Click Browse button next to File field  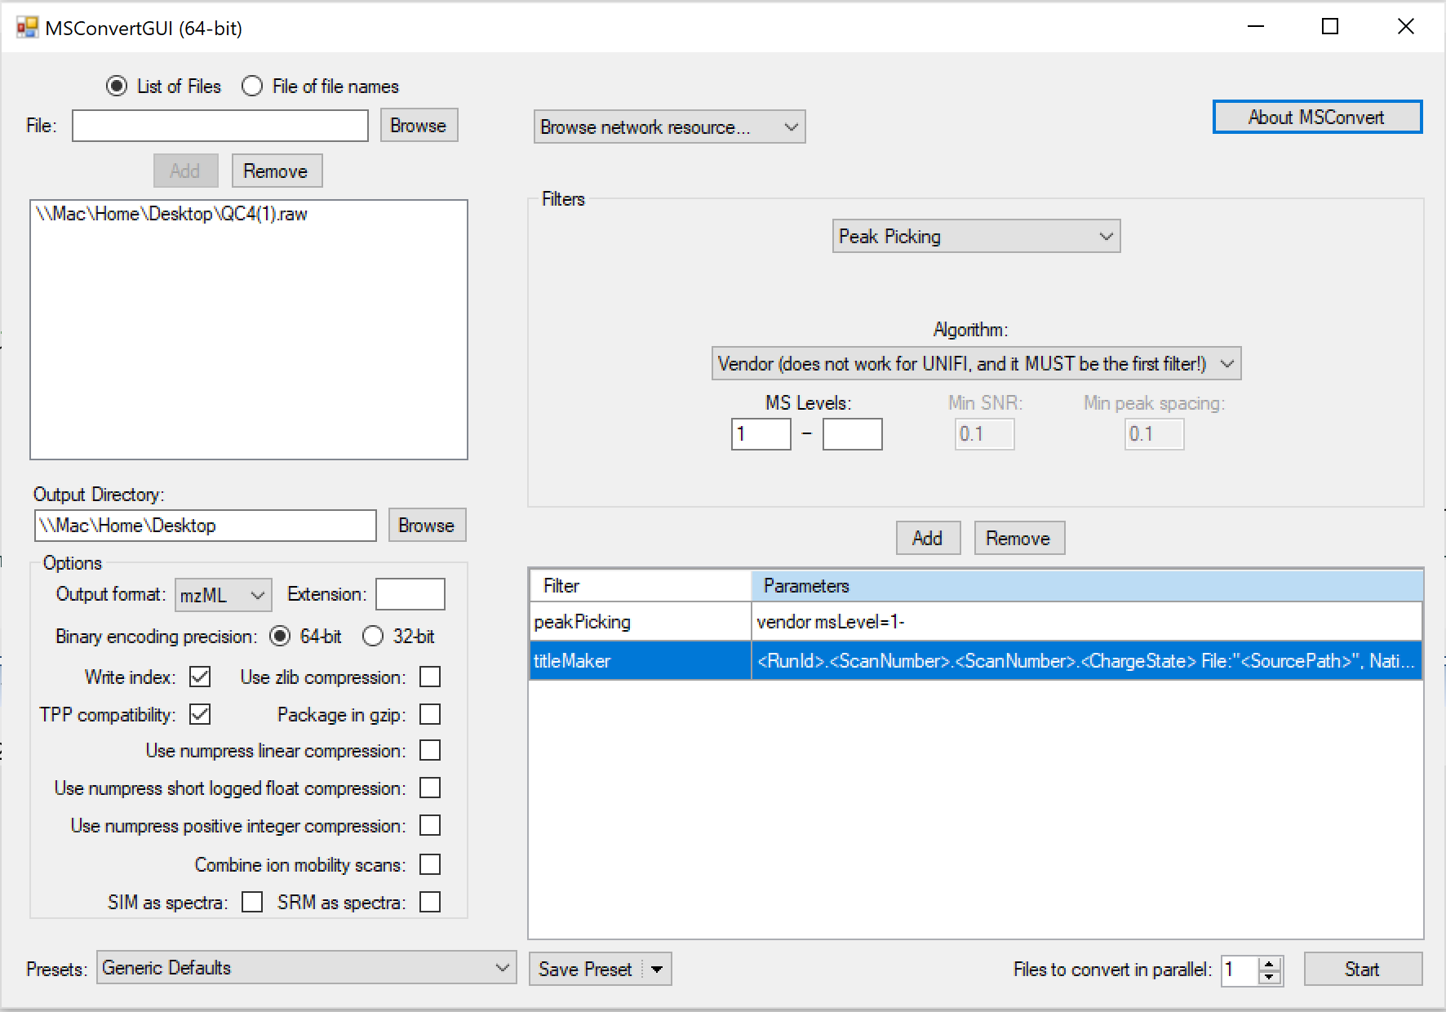pyautogui.click(x=419, y=125)
